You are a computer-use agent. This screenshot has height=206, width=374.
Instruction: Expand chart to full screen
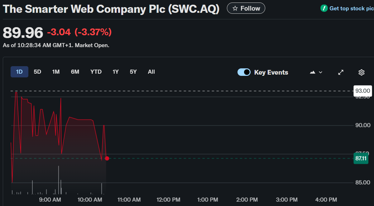coord(341,72)
